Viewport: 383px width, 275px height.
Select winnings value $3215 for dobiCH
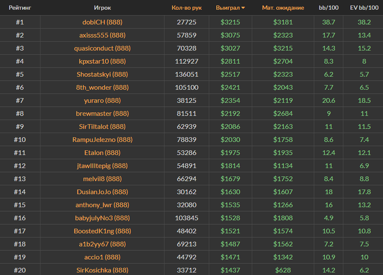pos(230,22)
